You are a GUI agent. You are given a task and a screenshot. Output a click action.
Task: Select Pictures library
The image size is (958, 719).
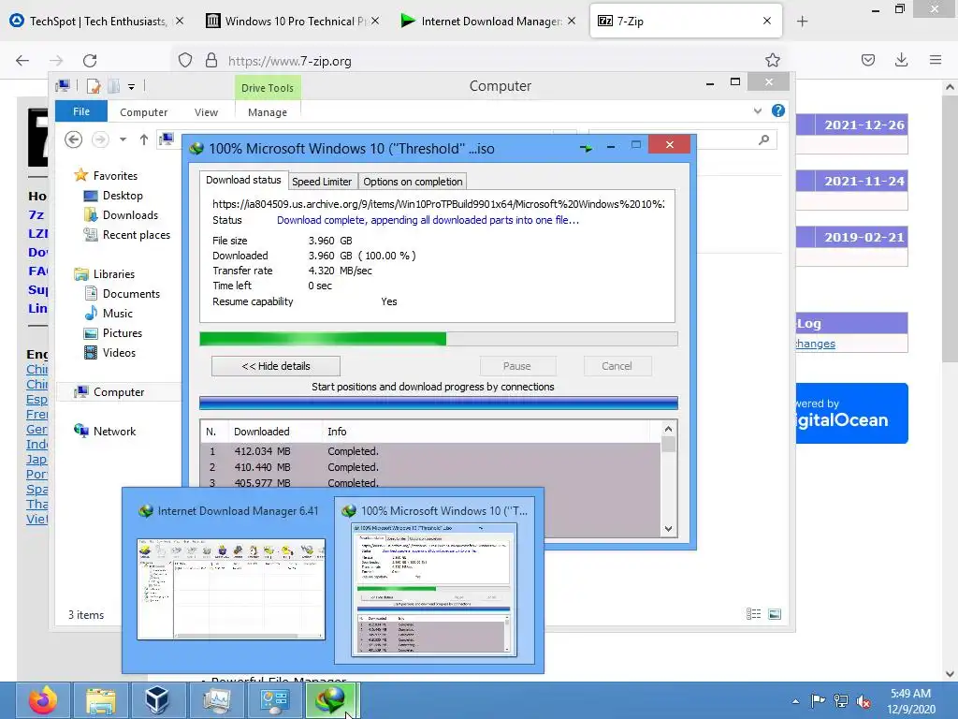123,333
